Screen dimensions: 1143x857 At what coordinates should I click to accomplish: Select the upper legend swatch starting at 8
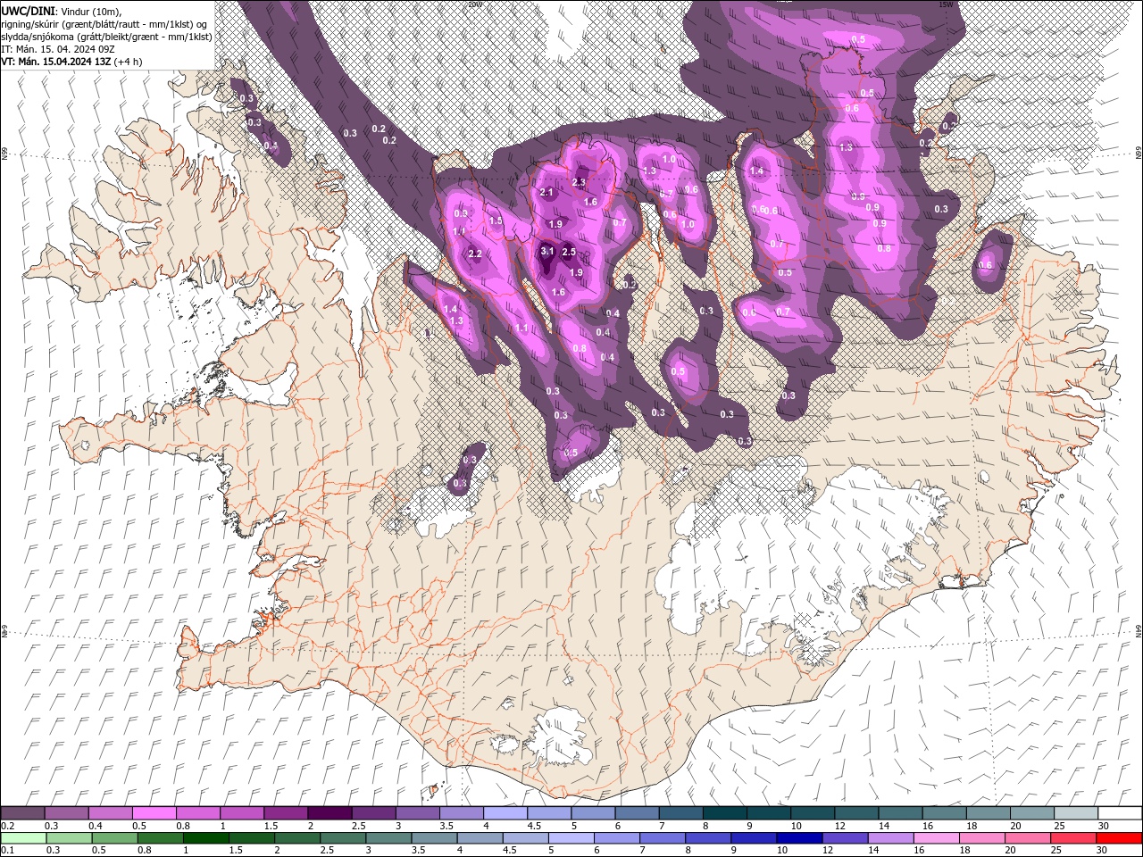click(x=724, y=813)
